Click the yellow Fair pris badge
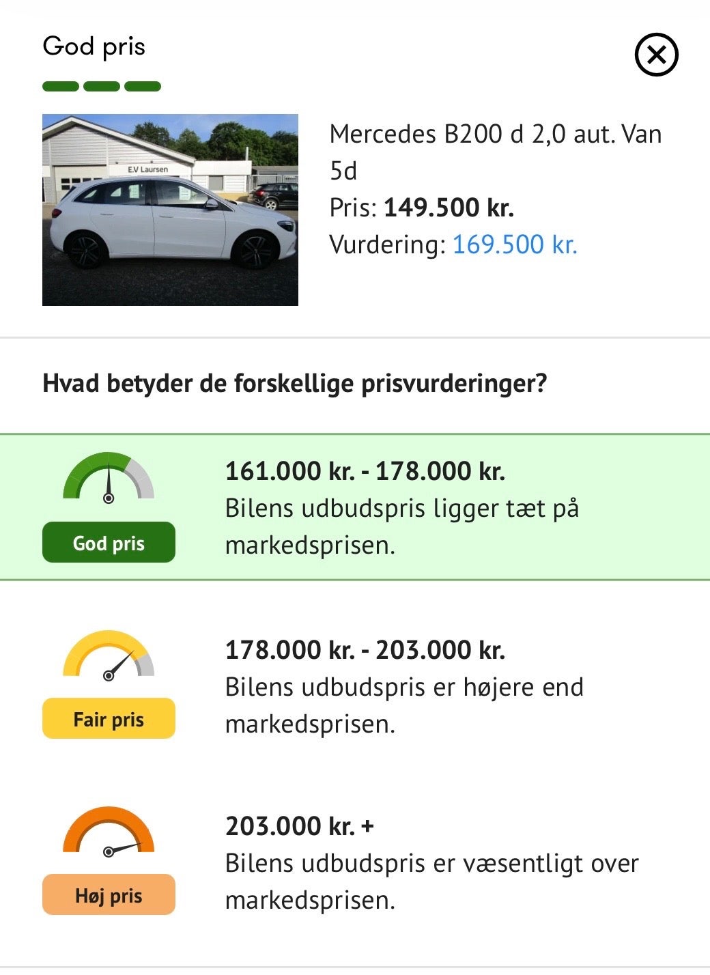The image size is (710, 975). tap(109, 719)
